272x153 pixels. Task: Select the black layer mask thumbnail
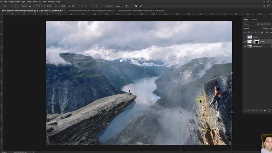pyautogui.click(x=257, y=42)
